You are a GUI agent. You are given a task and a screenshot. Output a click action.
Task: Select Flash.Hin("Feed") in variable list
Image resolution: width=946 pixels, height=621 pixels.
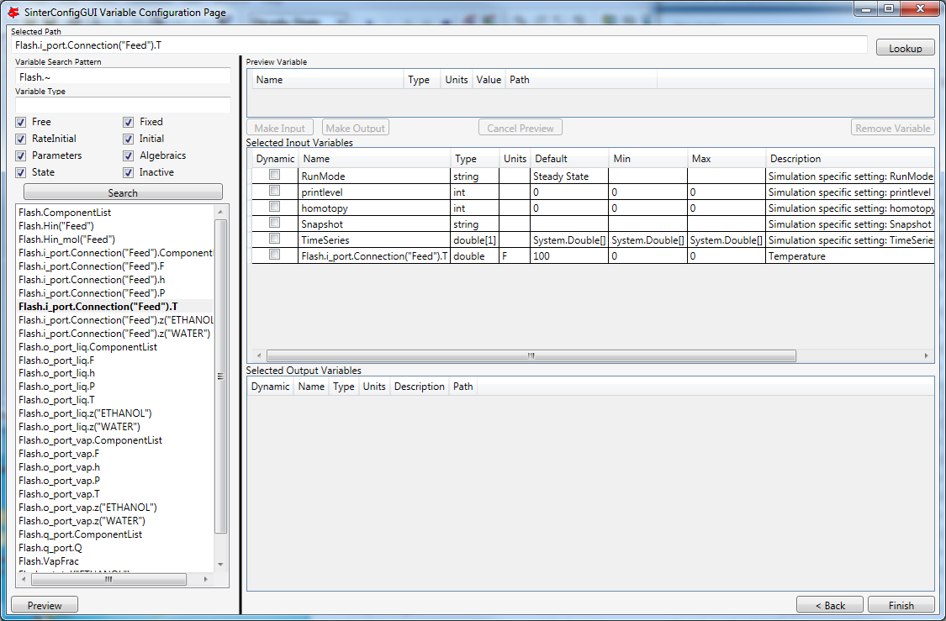(x=56, y=225)
